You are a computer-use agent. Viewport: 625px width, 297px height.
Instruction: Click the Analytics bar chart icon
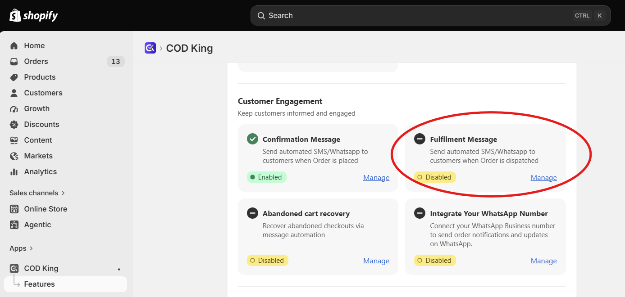coord(14,172)
